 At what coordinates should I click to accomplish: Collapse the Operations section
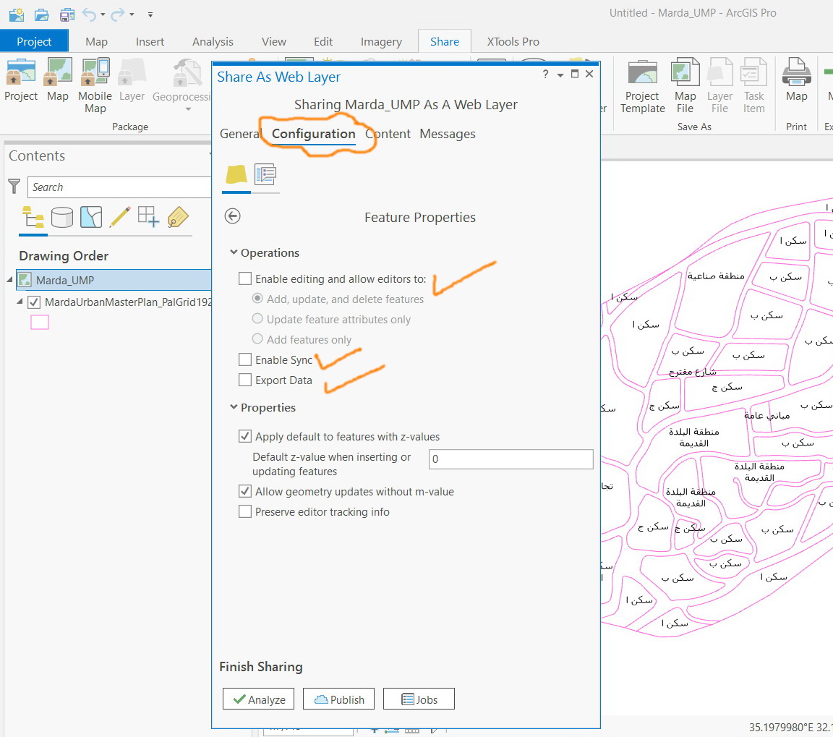tap(234, 252)
